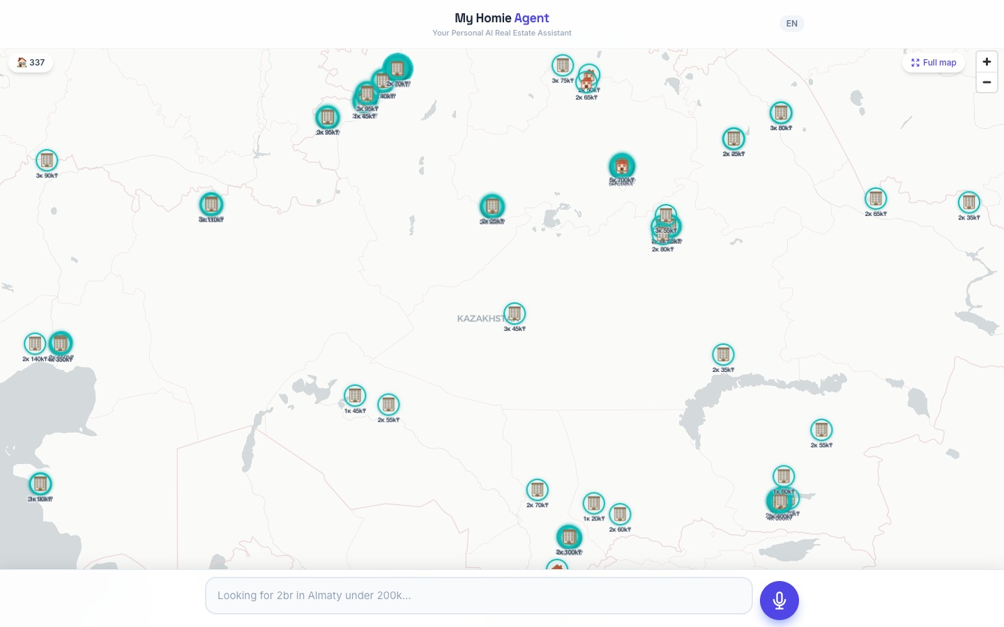
Task: Click the 1к 20к₸ apartment marker
Action: tap(593, 503)
